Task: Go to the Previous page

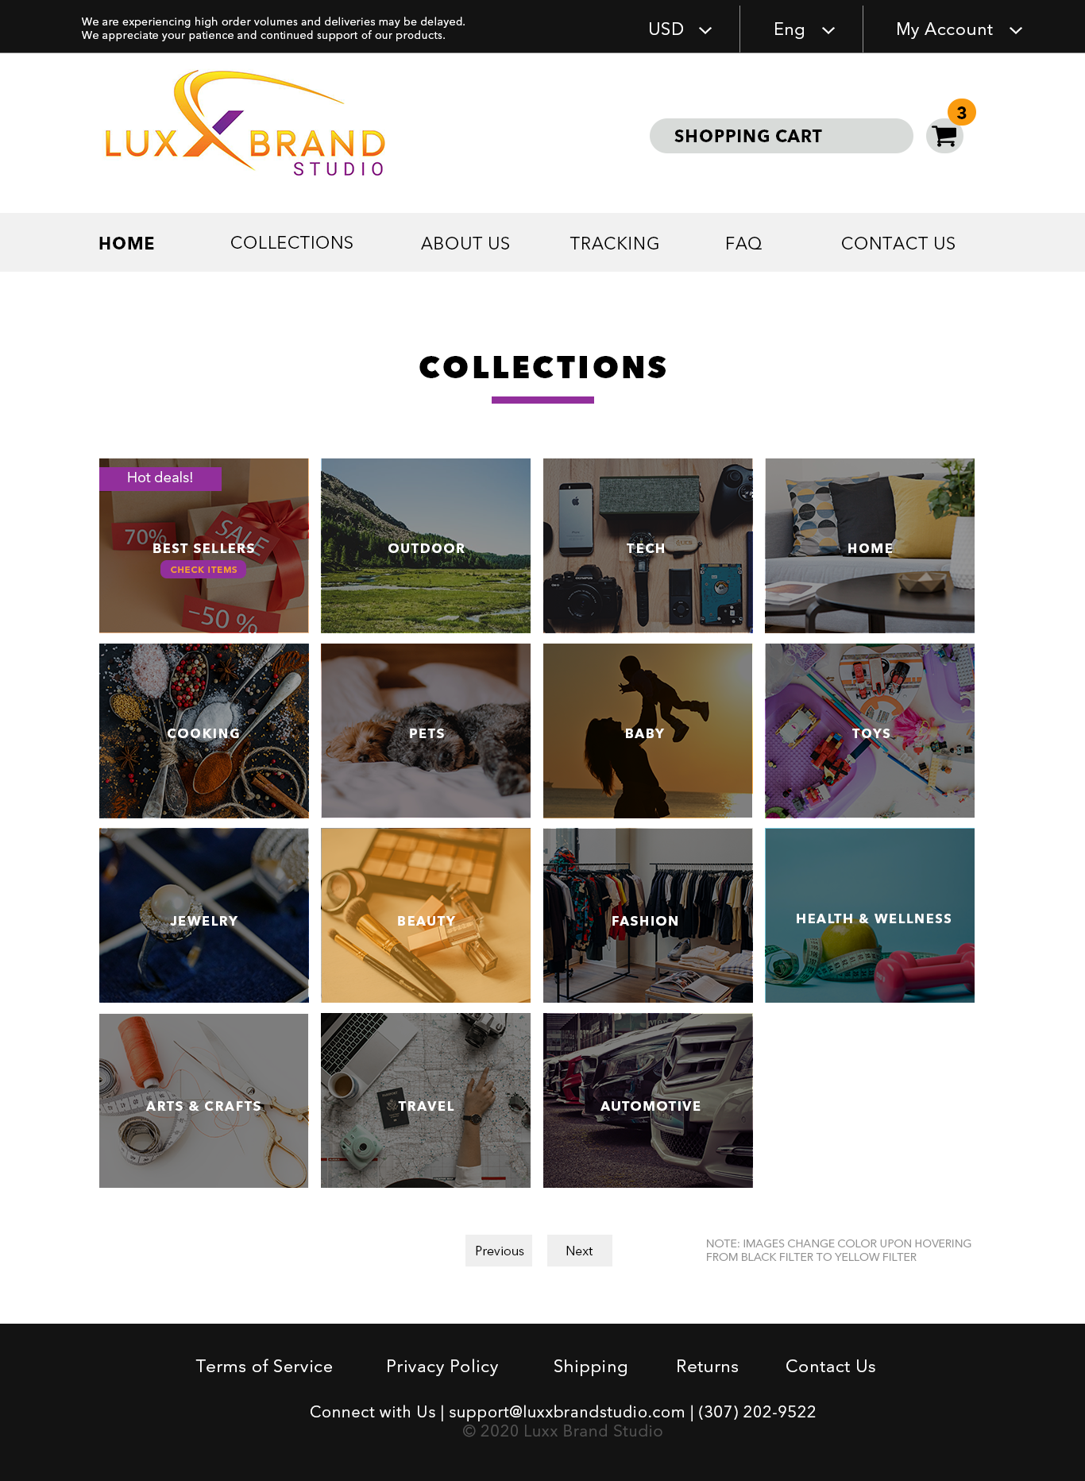Action: point(499,1251)
